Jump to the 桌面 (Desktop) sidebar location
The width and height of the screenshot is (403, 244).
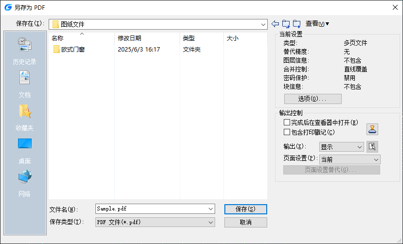(x=25, y=151)
